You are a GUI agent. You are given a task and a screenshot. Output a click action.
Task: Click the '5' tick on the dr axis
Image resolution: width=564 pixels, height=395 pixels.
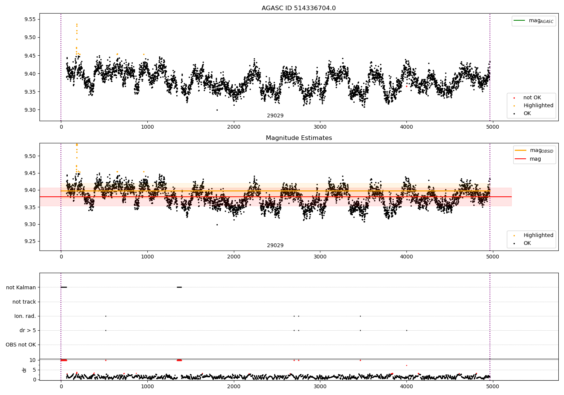click(x=34, y=370)
